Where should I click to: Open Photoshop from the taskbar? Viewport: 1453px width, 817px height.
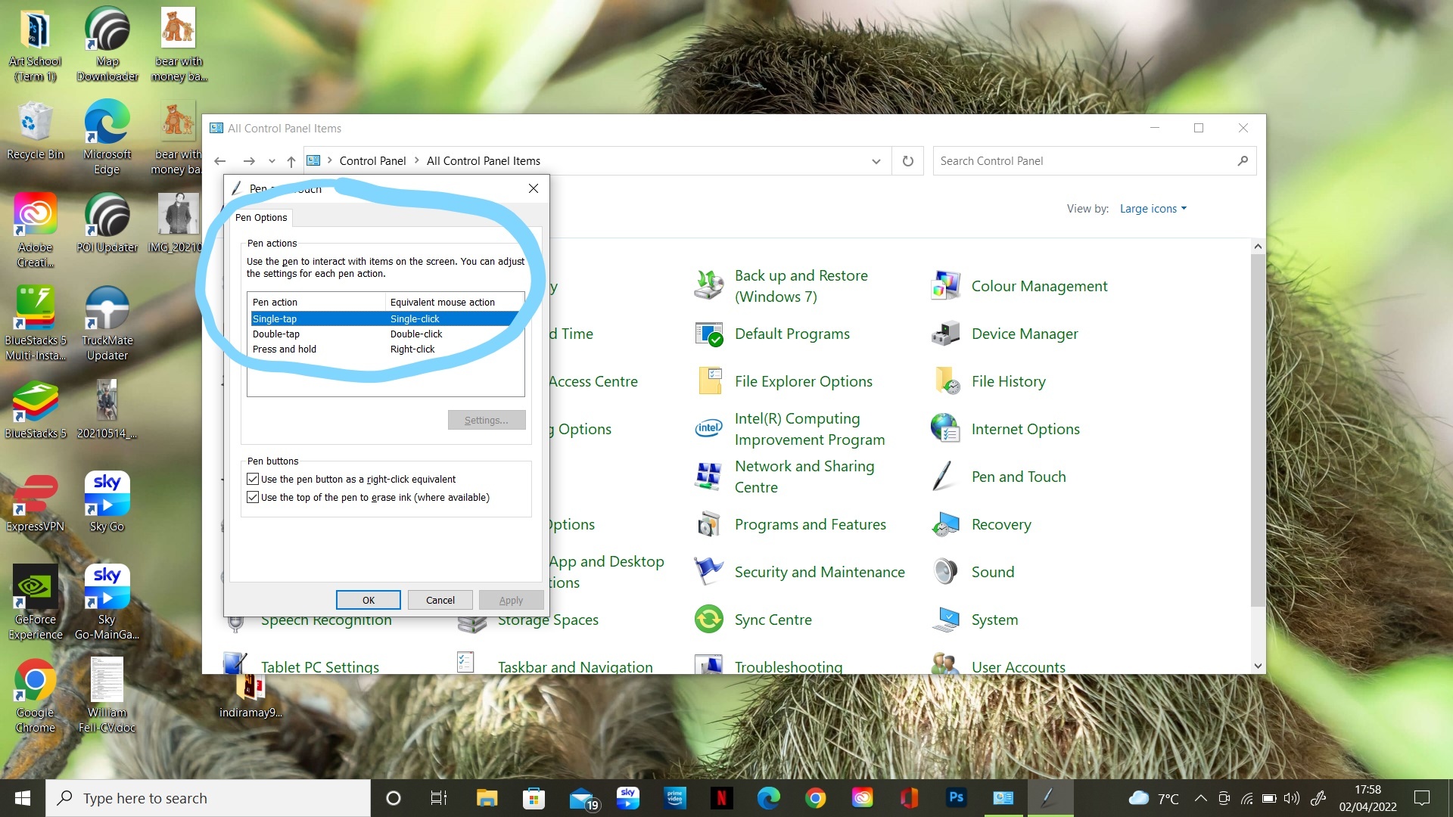click(956, 797)
